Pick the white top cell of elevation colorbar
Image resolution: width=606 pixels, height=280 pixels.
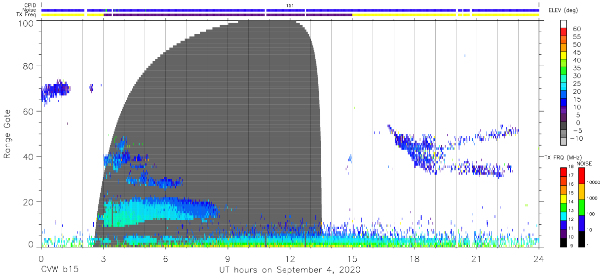(565, 24)
